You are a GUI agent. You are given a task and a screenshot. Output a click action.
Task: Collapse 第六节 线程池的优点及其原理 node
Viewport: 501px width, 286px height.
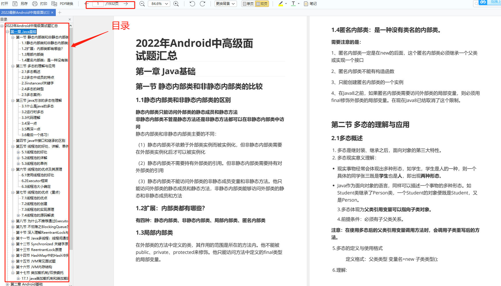pyautogui.click(x=13, y=169)
